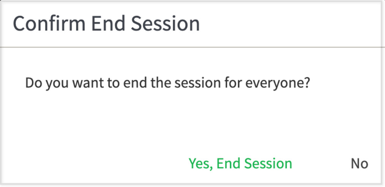The width and height of the screenshot is (385, 187).
Task: Choose the black No link
Action: pyautogui.click(x=360, y=164)
